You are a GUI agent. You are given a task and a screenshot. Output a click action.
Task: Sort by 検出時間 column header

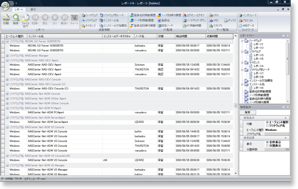click(x=190, y=36)
